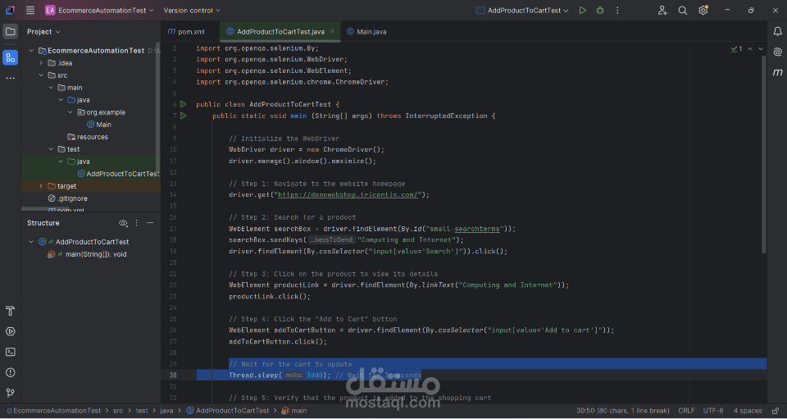Select resources folder in project tree
787x419 pixels.
[x=88, y=137]
